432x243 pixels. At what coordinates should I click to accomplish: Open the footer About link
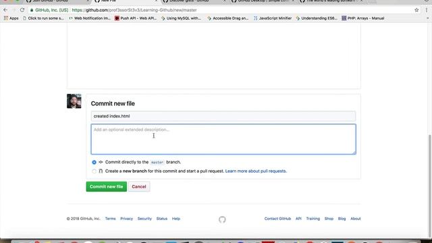(x=356, y=219)
